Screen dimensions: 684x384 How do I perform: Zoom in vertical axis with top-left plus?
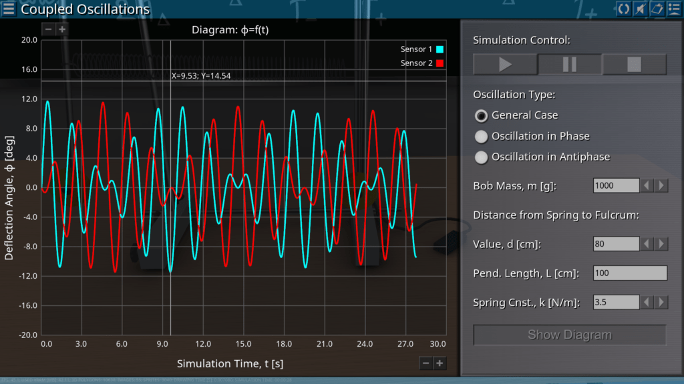click(x=62, y=29)
